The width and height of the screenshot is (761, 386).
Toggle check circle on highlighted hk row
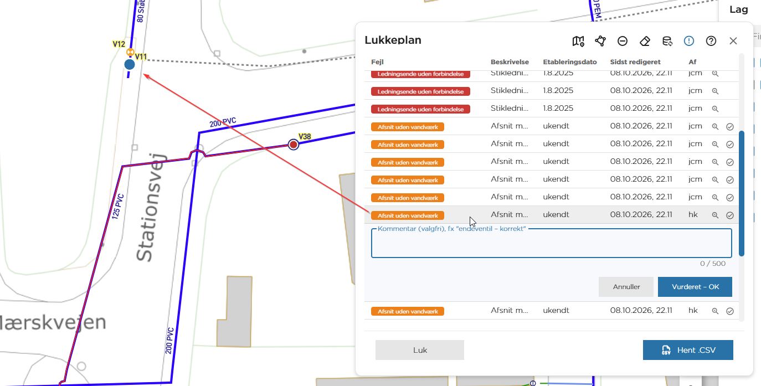[730, 215]
